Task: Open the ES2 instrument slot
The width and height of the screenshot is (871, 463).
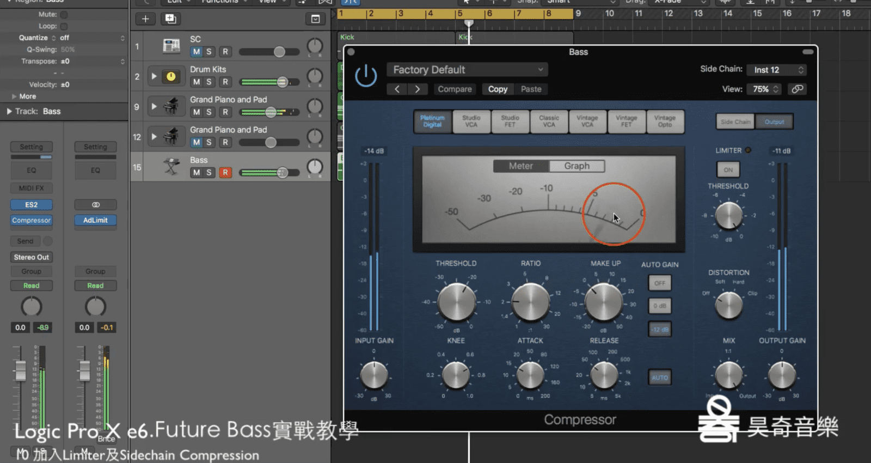Action: tap(32, 205)
